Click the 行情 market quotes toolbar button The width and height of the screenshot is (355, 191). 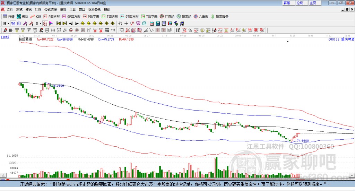pos(9,16)
